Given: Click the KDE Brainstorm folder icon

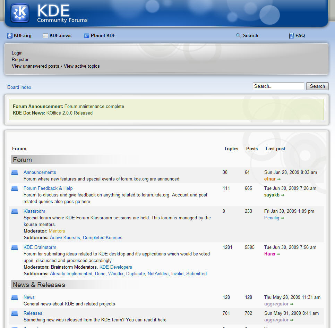Looking at the screenshot, I should coord(15,247).
